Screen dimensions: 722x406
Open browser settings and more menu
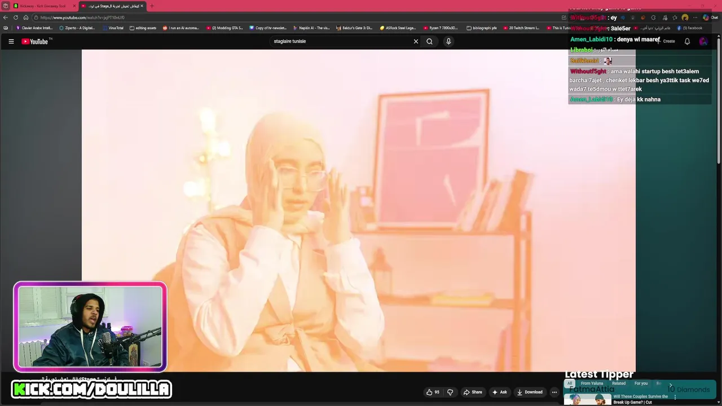695,17
